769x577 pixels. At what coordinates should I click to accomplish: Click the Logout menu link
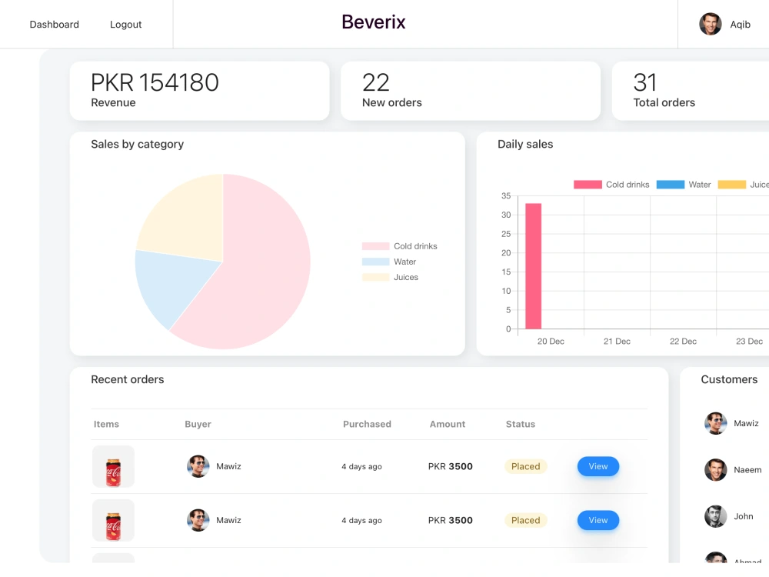click(x=125, y=25)
